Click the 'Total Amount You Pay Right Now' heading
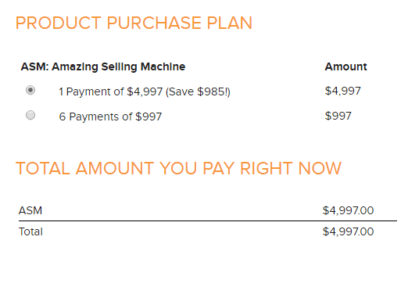This screenshot has height=294, width=408. [x=178, y=168]
